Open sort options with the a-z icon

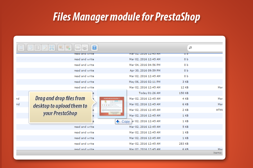point(85,48)
